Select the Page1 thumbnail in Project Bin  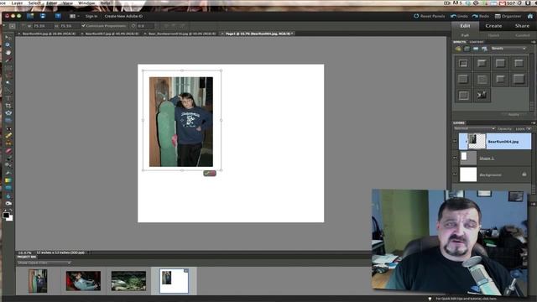click(x=174, y=281)
